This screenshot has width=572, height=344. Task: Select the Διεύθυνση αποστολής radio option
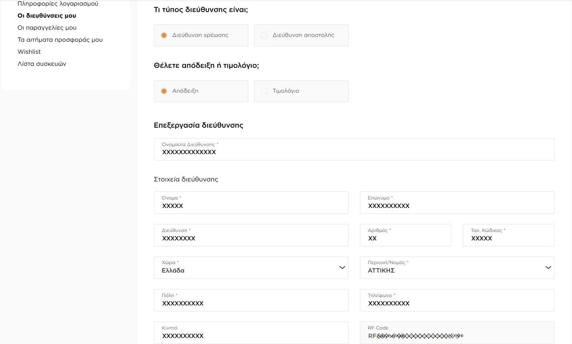point(264,35)
